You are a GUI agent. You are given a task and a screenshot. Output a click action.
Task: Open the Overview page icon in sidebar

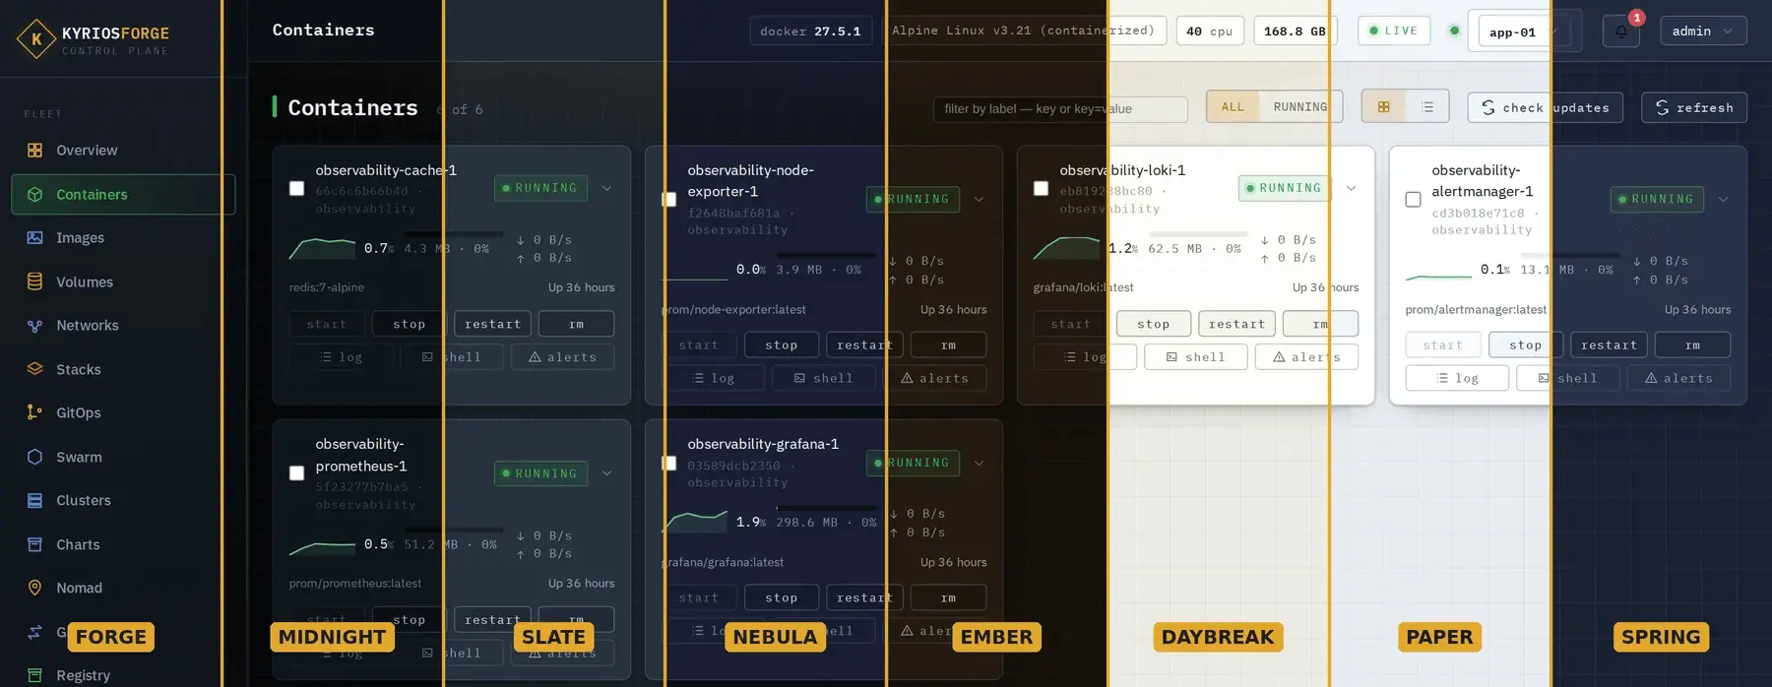[x=34, y=151]
